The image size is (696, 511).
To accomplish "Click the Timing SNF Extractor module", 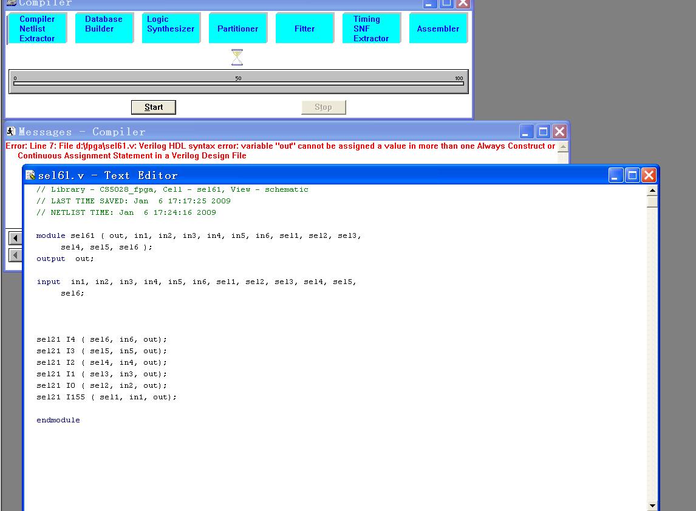I will tap(372, 29).
